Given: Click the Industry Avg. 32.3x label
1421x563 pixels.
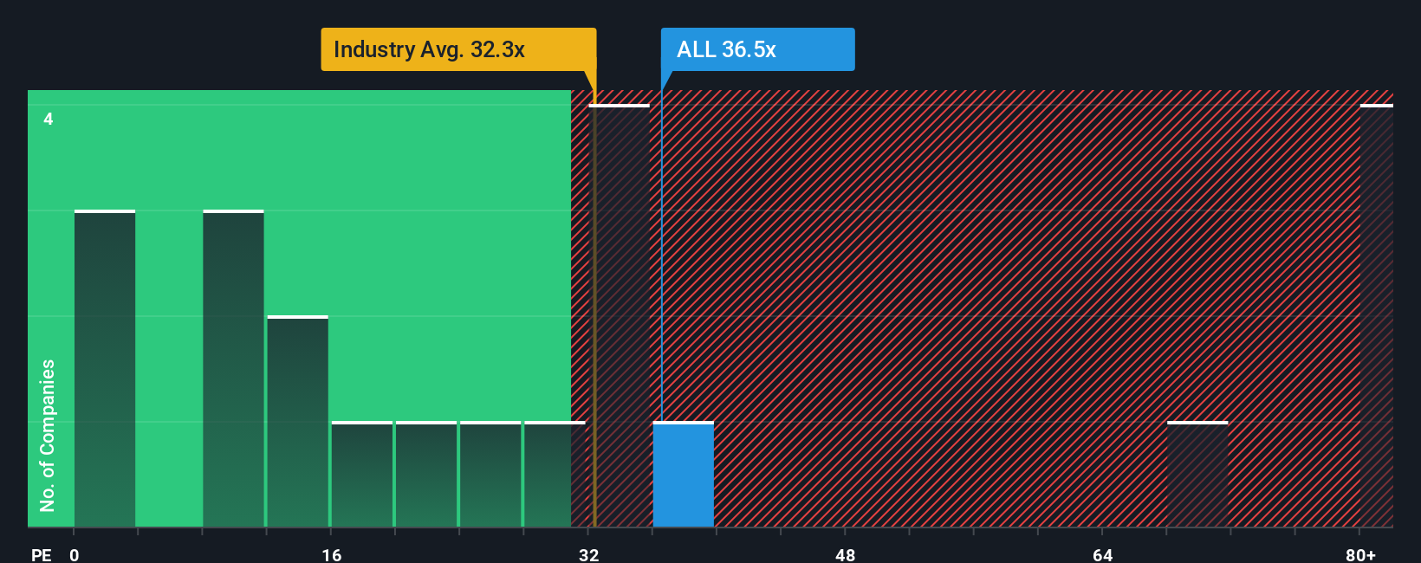Looking at the screenshot, I should [x=458, y=49].
